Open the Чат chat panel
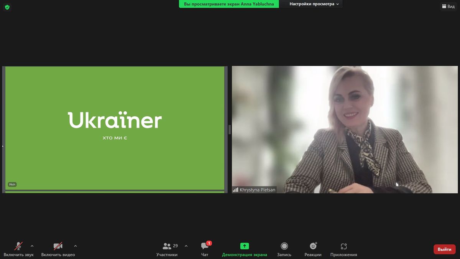Screen dimensions: 460x259 205,249
